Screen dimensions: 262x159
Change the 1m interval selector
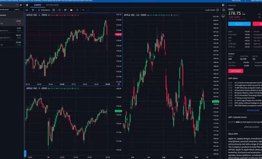[x=27, y=10]
